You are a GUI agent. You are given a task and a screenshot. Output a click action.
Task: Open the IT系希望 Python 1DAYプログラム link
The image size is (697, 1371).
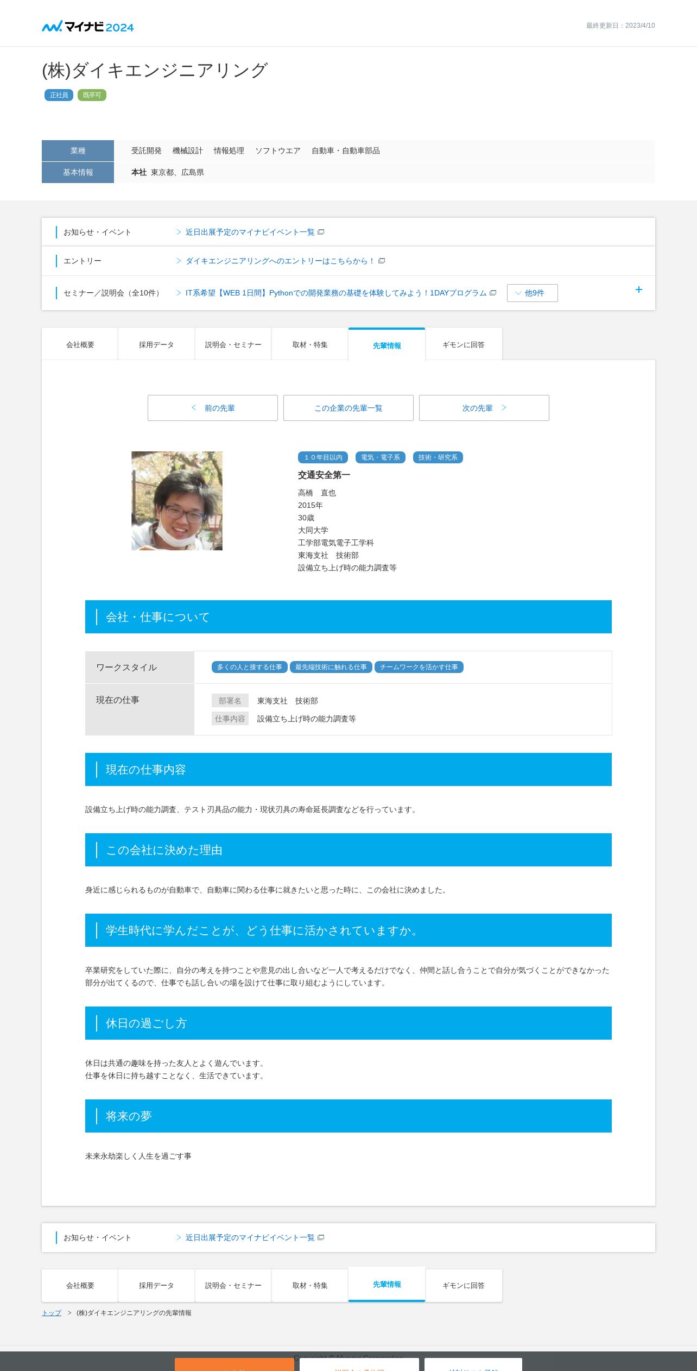(x=336, y=293)
